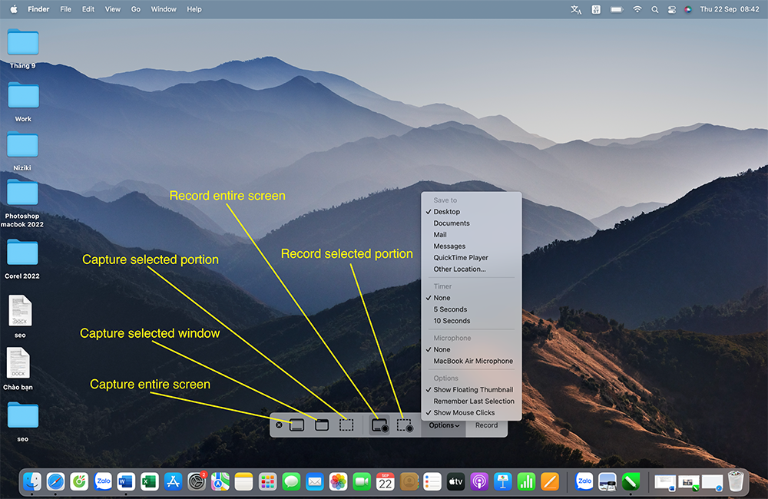The width and height of the screenshot is (768, 499).
Task: Open Control Center
Action: [x=671, y=9]
